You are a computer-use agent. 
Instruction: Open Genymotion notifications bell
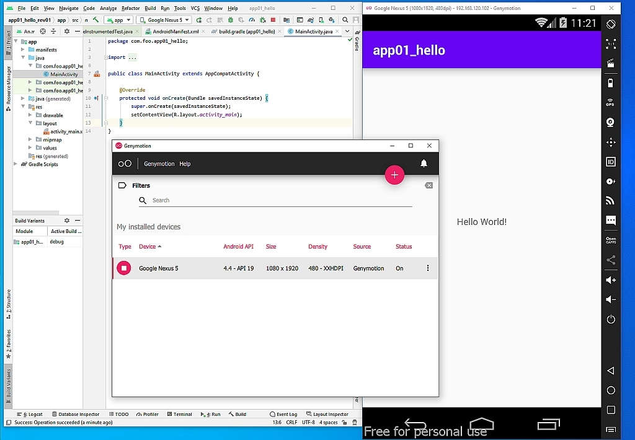coord(424,163)
